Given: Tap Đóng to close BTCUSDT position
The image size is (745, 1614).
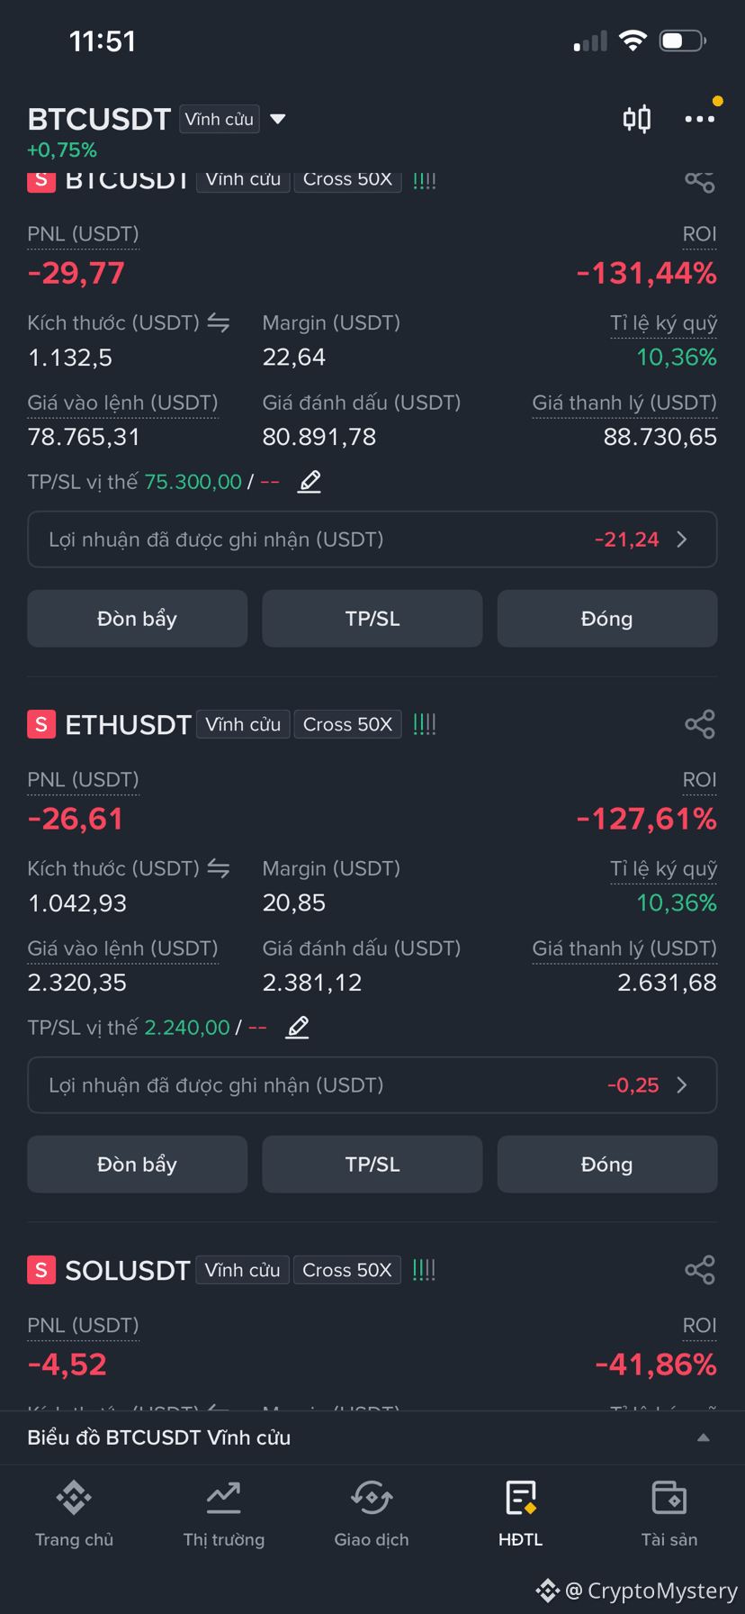Looking at the screenshot, I should pyautogui.click(x=607, y=619).
